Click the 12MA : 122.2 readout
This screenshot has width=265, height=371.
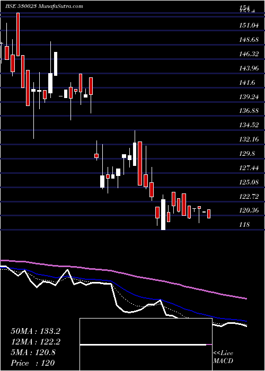pyautogui.click(x=36, y=342)
